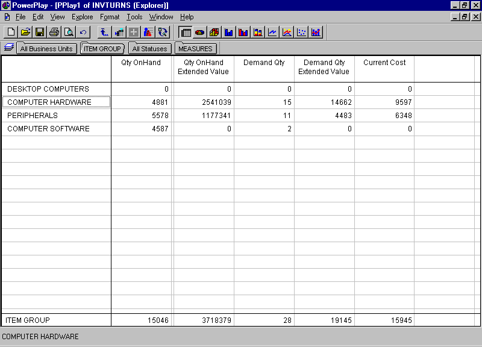Click the cell showing 1177341
This screenshot has height=347, width=482.
(x=203, y=115)
